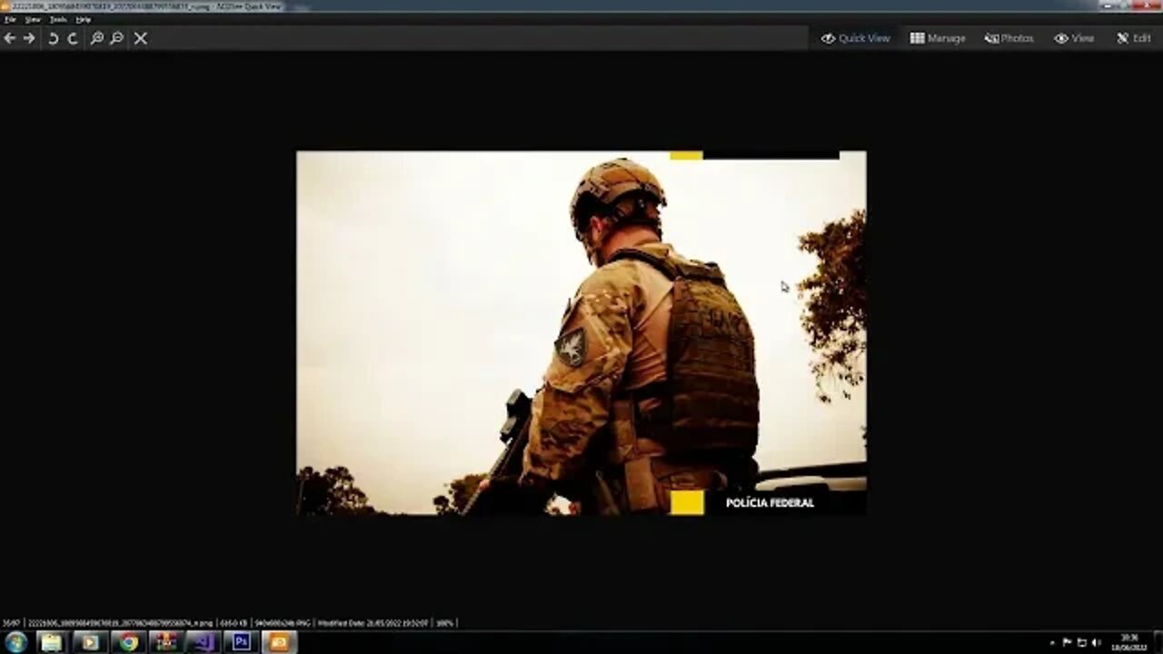
Task: Zoom in with the plus magnifier
Action: click(x=97, y=38)
